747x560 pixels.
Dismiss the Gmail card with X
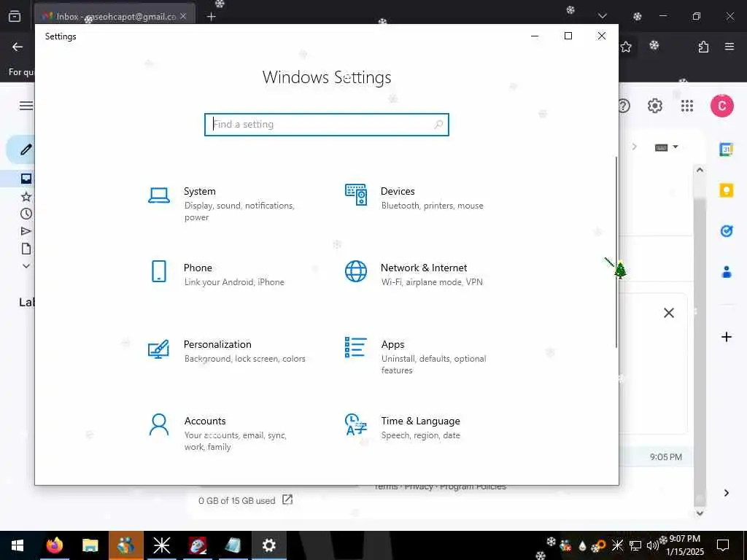[669, 313]
